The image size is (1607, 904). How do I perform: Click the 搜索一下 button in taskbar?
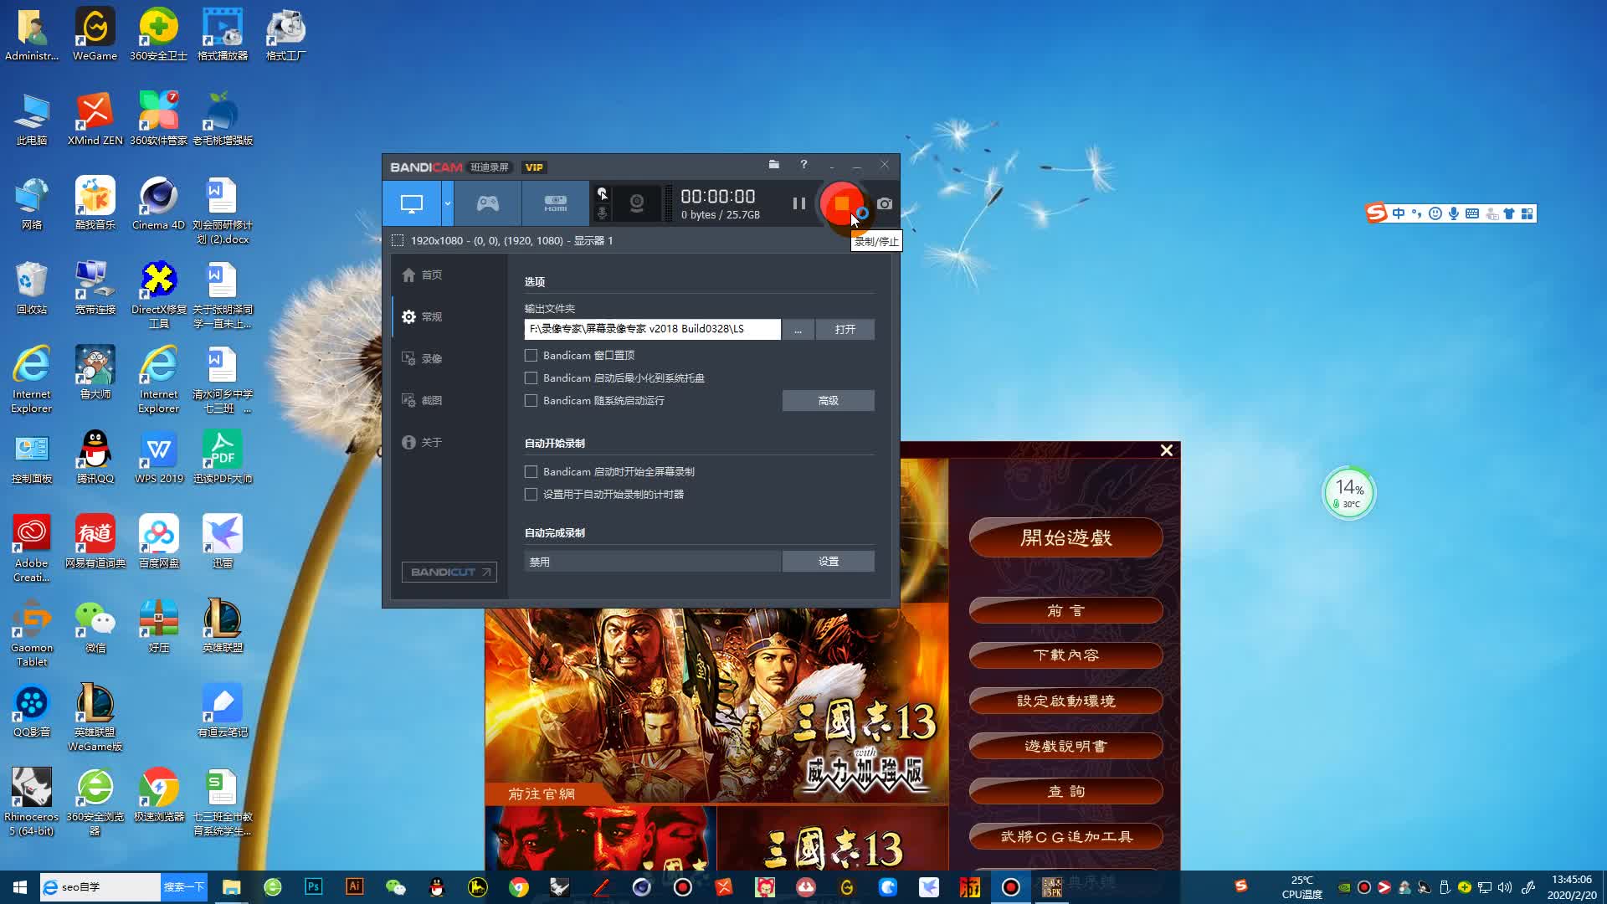pyautogui.click(x=183, y=887)
